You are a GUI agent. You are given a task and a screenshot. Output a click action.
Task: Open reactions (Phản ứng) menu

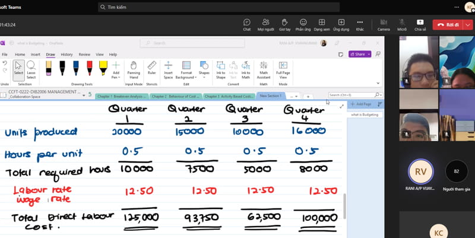click(303, 24)
